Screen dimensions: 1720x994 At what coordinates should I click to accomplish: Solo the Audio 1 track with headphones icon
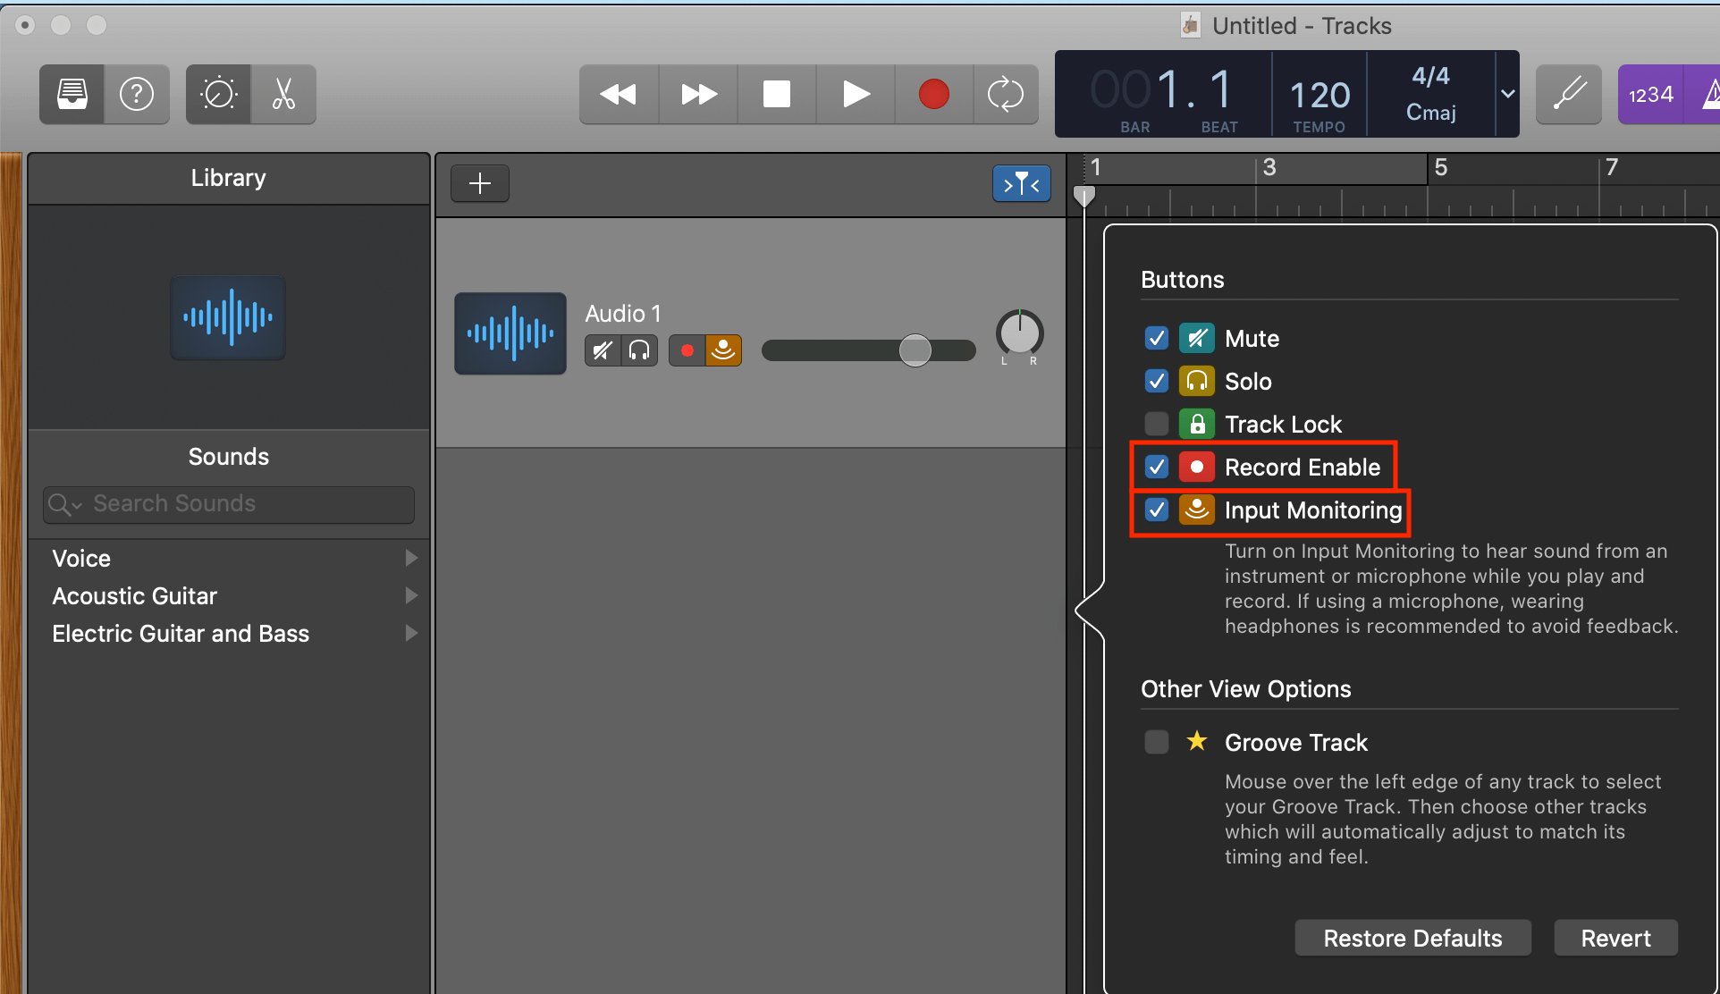(x=639, y=350)
